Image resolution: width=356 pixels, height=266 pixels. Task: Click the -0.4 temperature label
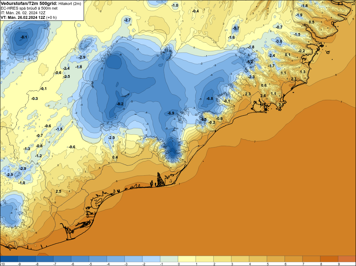click(x=195, y=11)
